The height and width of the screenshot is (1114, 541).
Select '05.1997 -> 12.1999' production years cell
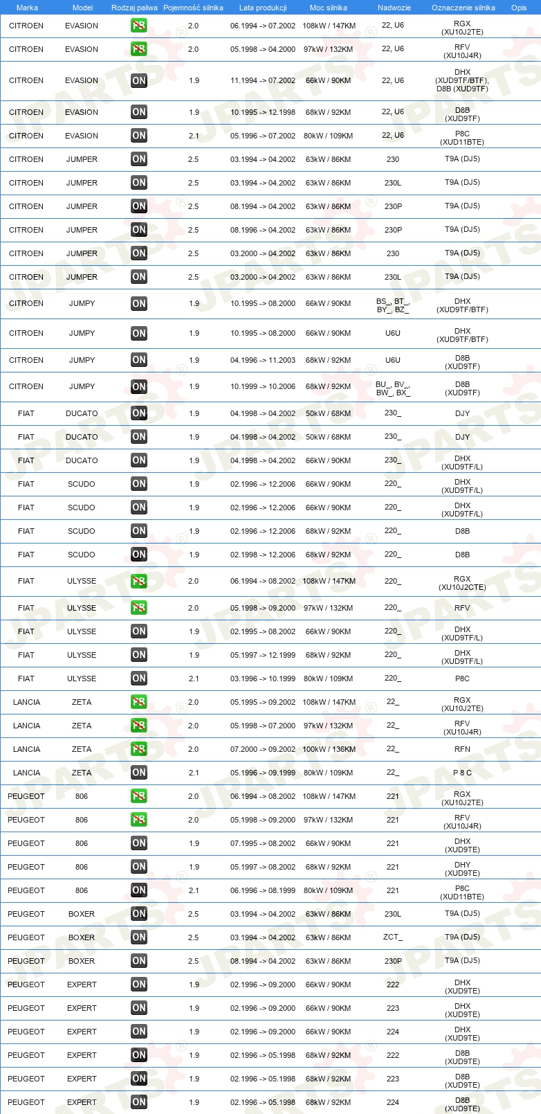pos(263,655)
